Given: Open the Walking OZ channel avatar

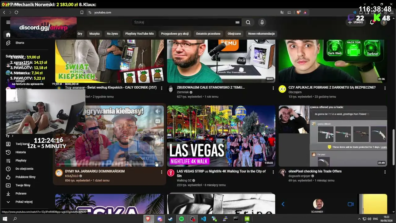Looking at the screenshot, I should 171,173.
